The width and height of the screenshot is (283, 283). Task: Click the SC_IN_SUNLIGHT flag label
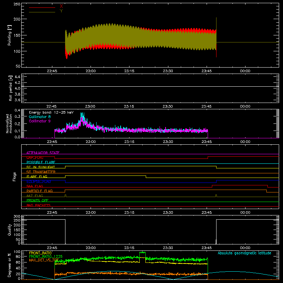point(41,167)
